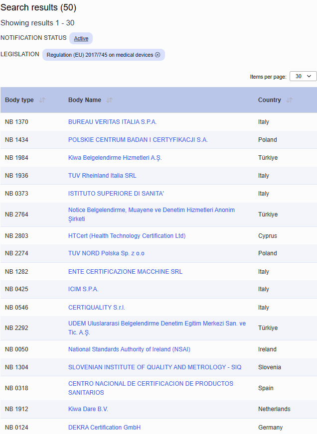This screenshot has width=317, height=434.
Task: Select the NB 1912 cell
Action: (16, 409)
